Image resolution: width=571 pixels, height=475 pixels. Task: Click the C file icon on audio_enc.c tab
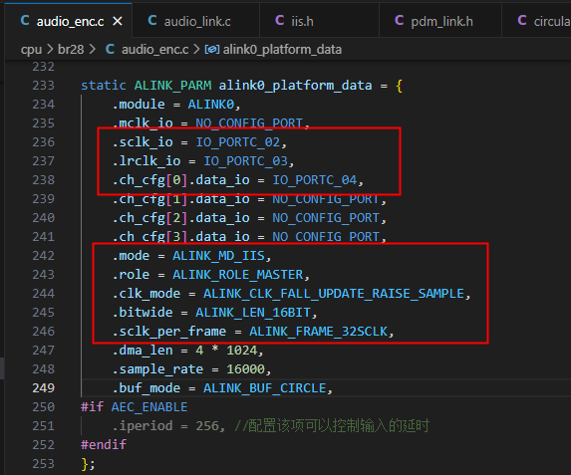[x=25, y=21]
